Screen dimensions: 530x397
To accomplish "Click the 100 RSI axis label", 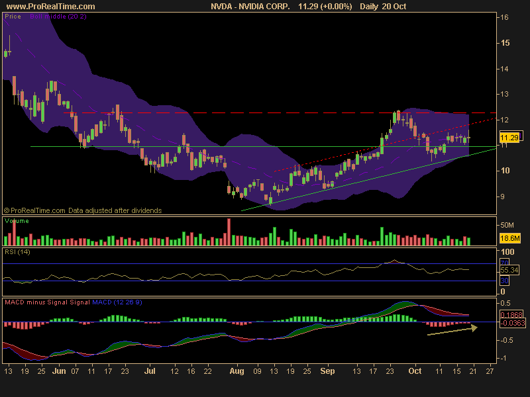I will (507, 252).
